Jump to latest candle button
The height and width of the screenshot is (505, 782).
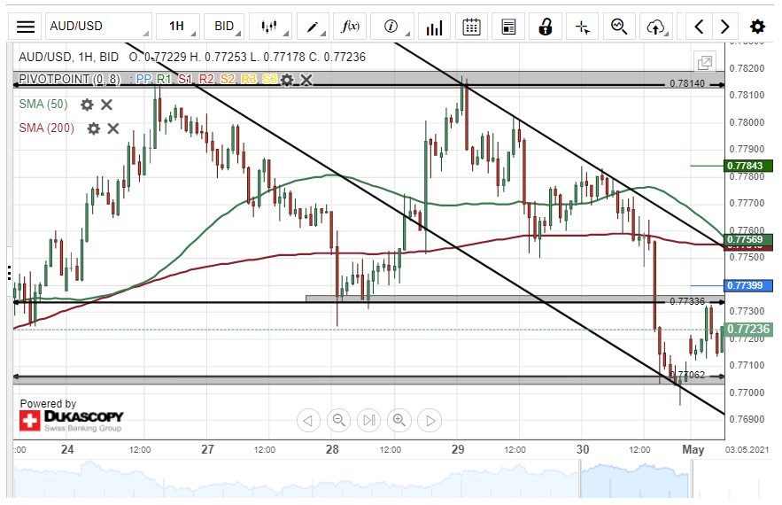(x=369, y=421)
